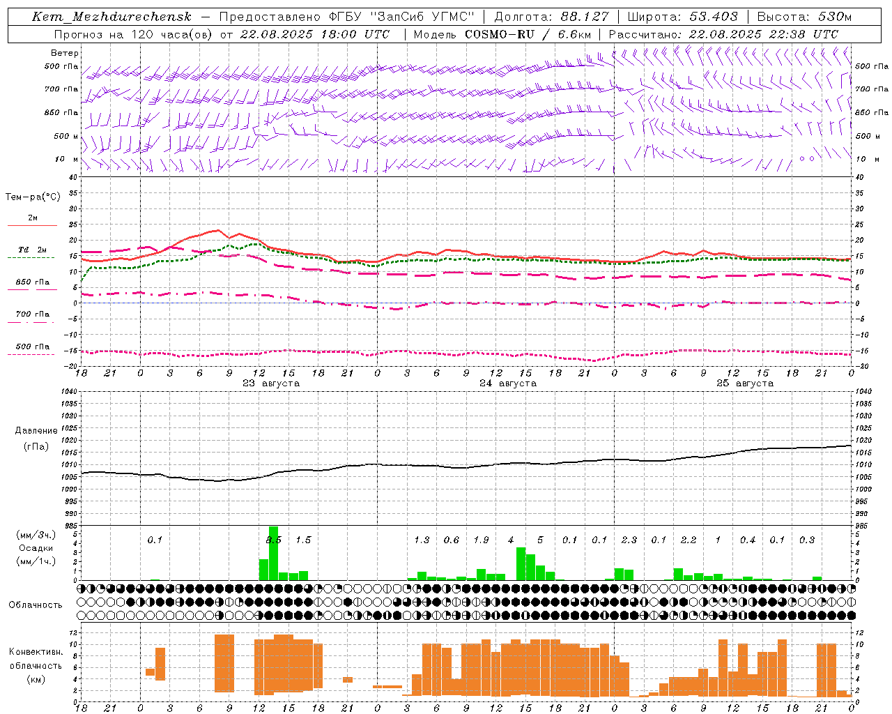Click the station title Kem_Mezhdurechensk
892x714 pixels.
click(111, 17)
